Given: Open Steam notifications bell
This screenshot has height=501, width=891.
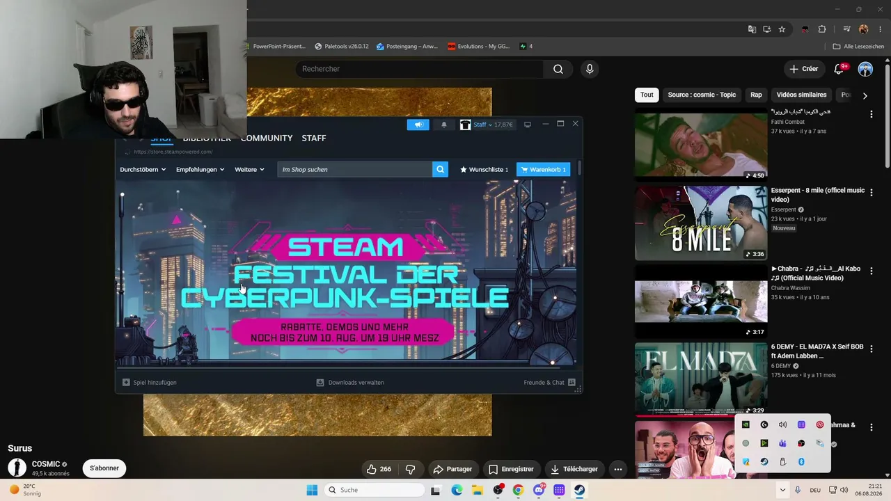Looking at the screenshot, I should point(444,125).
